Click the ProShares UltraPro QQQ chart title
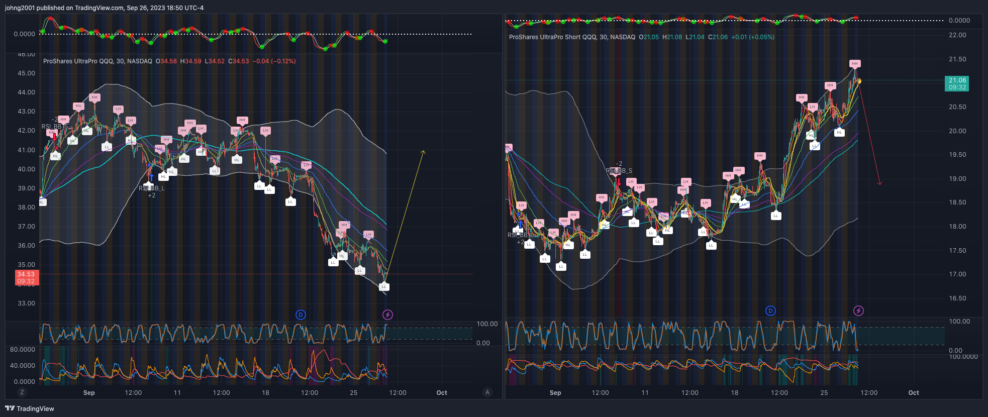The height and width of the screenshot is (417, 988). click(97, 61)
